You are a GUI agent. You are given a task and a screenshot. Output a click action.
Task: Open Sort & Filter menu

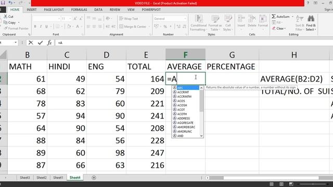click(300, 23)
